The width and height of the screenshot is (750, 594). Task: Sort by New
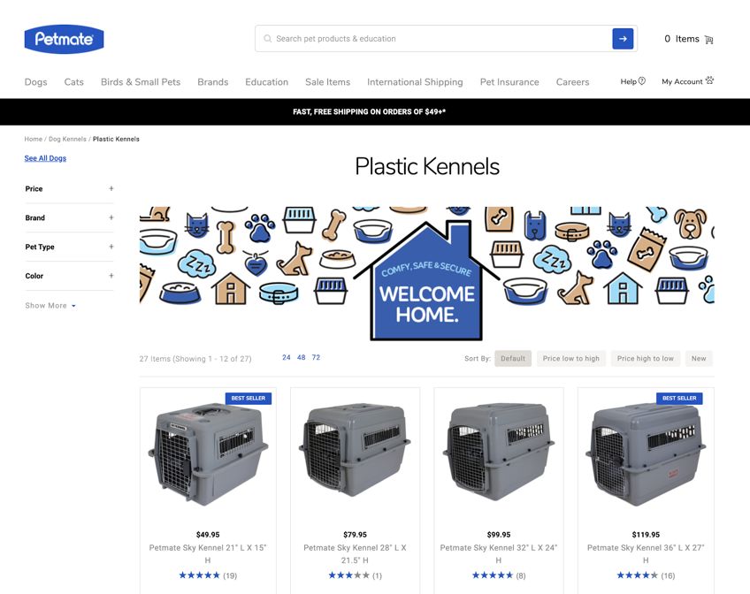pyautogui.click(x=699, y=358)
